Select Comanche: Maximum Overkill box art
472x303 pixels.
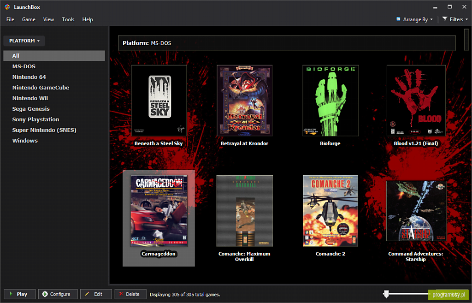(x=244, y=211)
